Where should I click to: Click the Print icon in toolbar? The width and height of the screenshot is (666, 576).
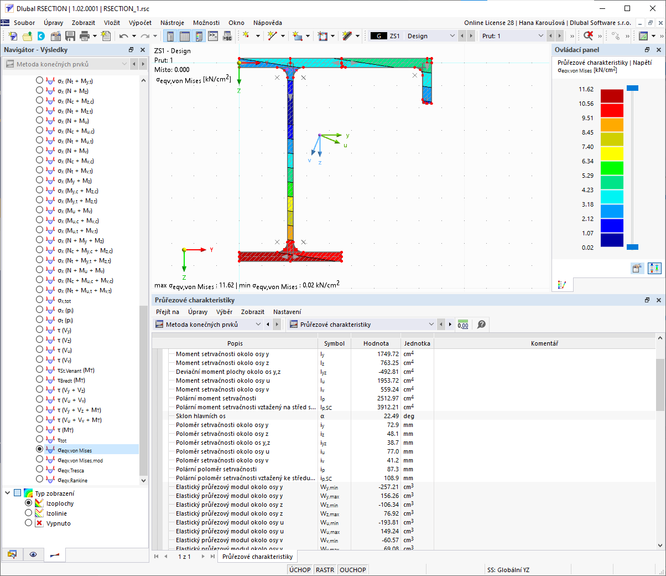pyautogui.click(x=85, y=36)
